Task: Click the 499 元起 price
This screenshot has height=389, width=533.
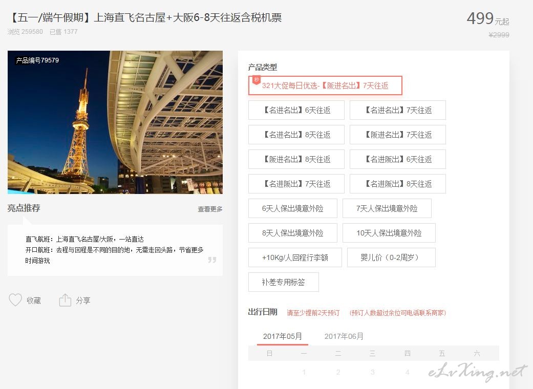Action: [x=488, y=19]
